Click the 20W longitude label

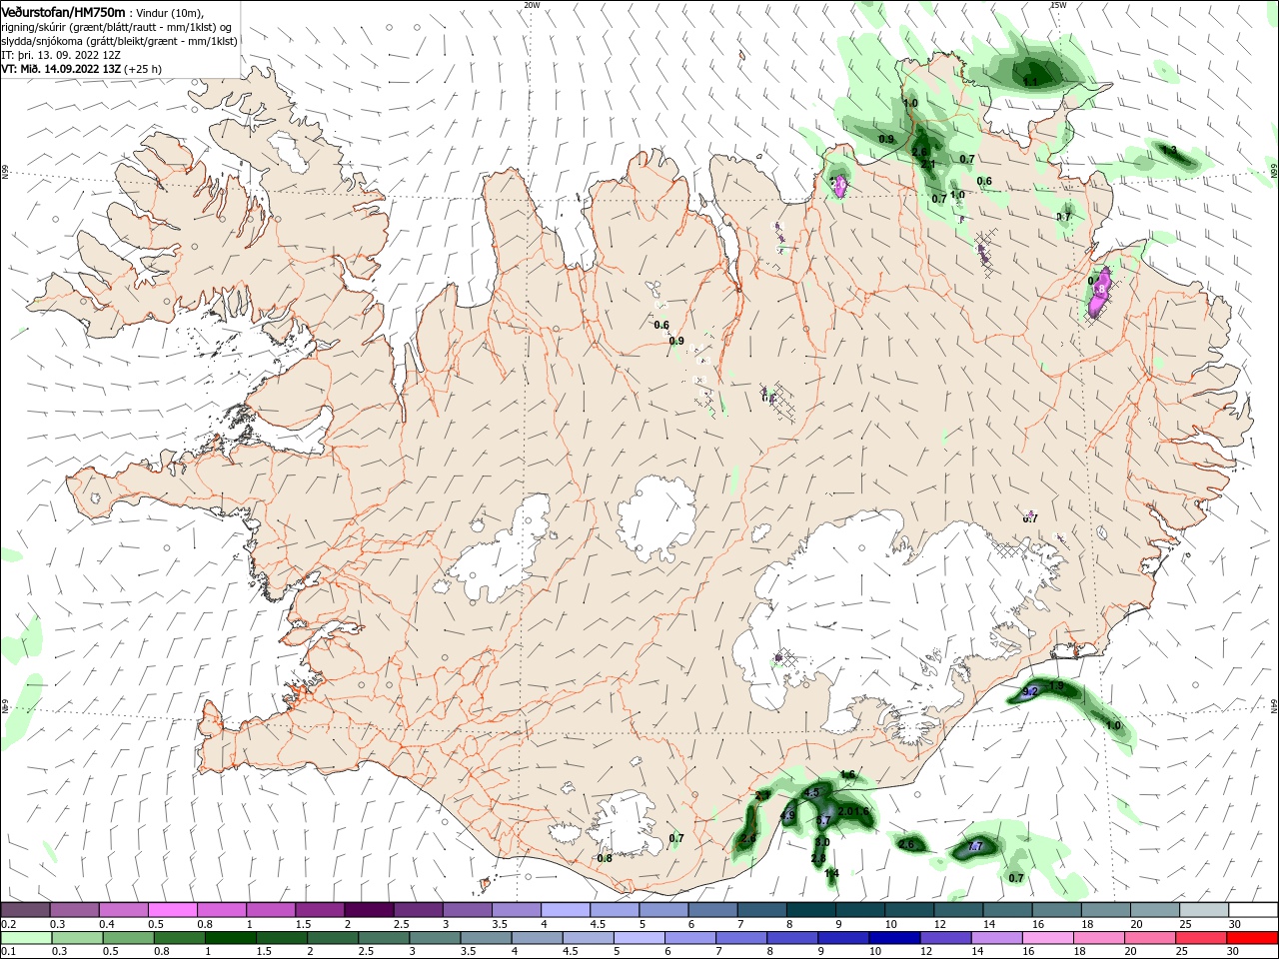[532, 5]
